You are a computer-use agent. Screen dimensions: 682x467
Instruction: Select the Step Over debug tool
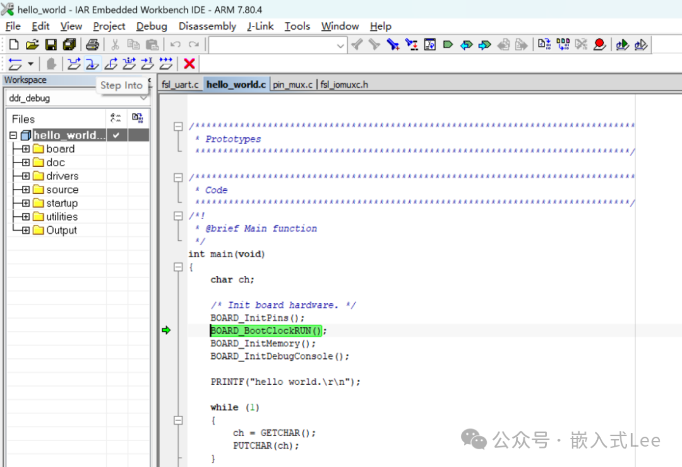75,63
